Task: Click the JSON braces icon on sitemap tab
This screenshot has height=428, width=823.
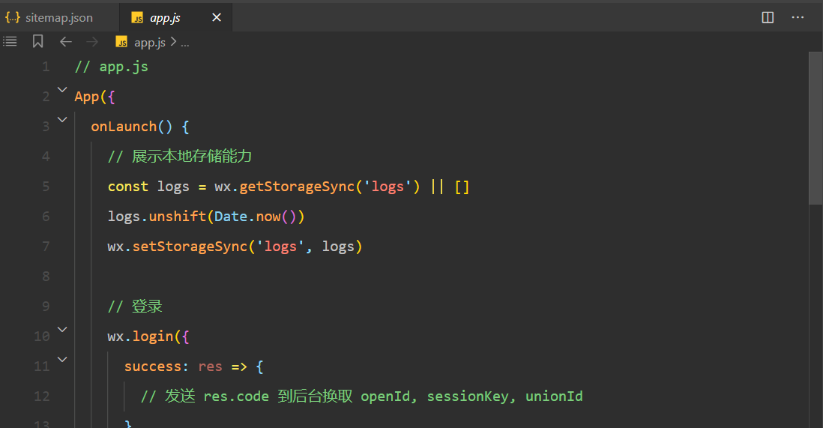Action: [x=13, y=17]
